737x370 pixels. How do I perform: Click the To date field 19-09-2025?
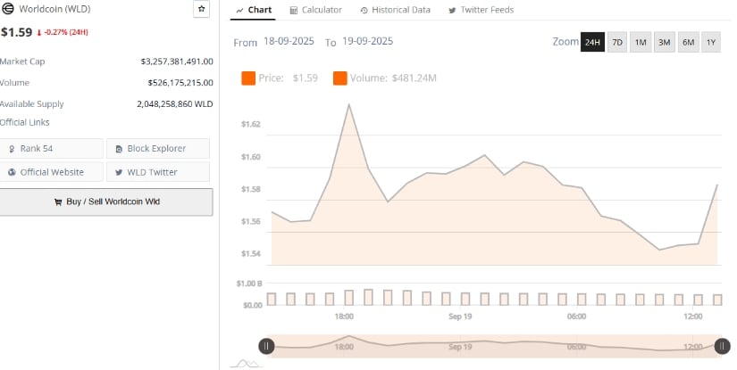[x=367, y=41]
